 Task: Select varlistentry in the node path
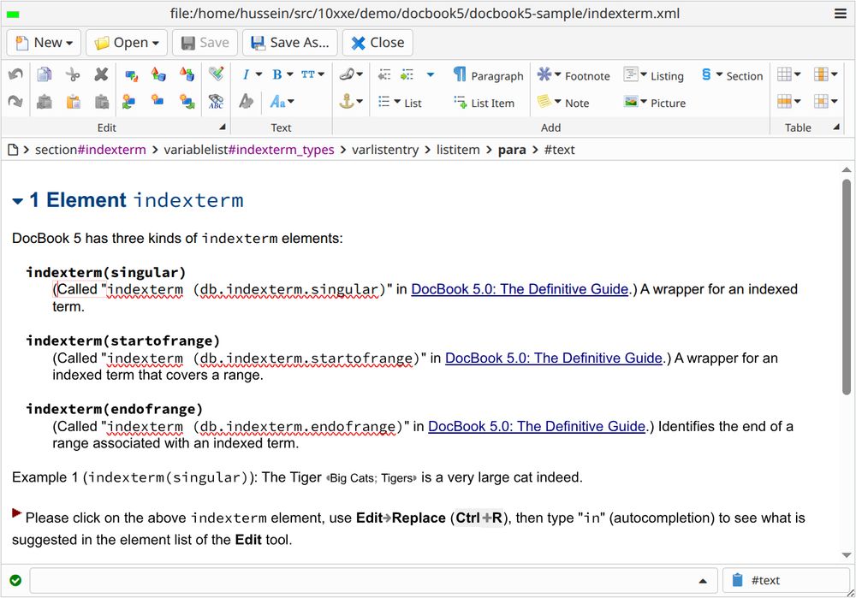coord(385,150)
